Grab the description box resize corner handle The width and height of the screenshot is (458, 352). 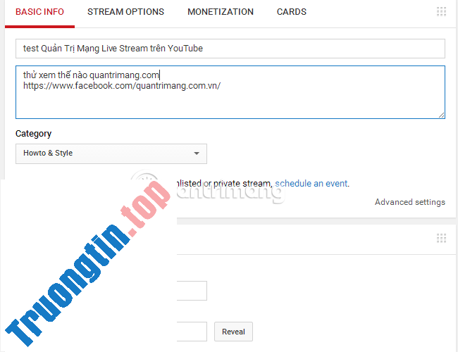pos(441,115)
